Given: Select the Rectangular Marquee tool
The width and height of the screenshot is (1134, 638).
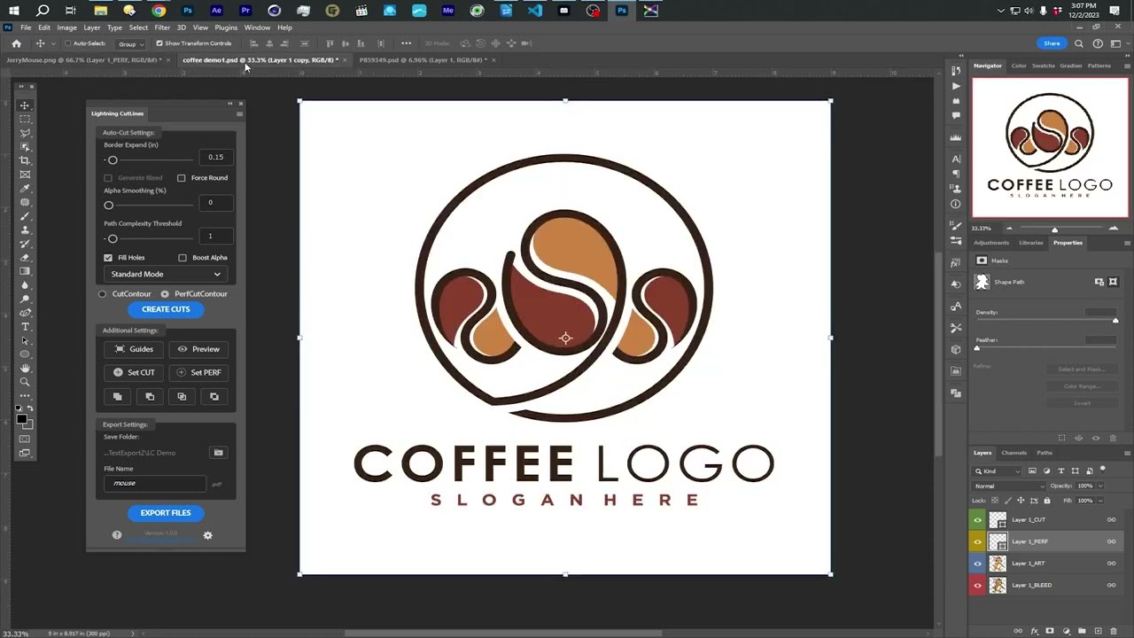Looking at the screenshot, I should (25, 119).
